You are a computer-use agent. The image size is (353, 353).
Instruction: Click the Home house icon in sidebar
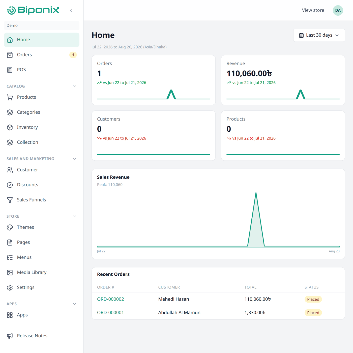[10, 40]
